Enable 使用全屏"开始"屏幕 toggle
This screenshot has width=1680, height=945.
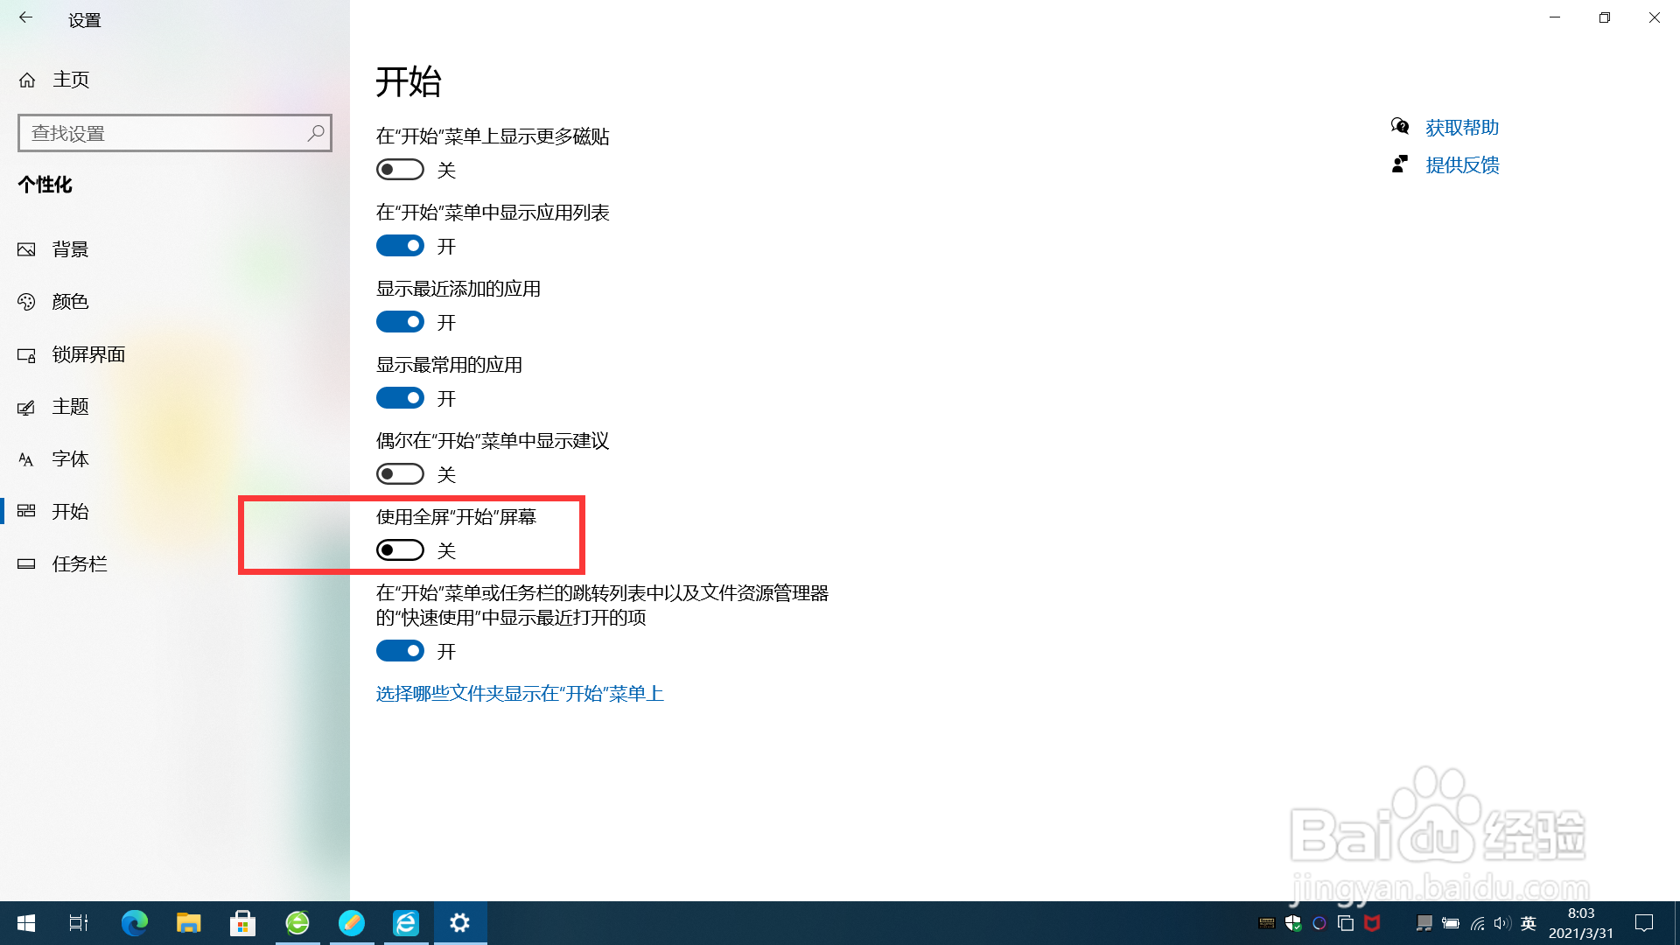pyautogui.click(x=400, y=549)
